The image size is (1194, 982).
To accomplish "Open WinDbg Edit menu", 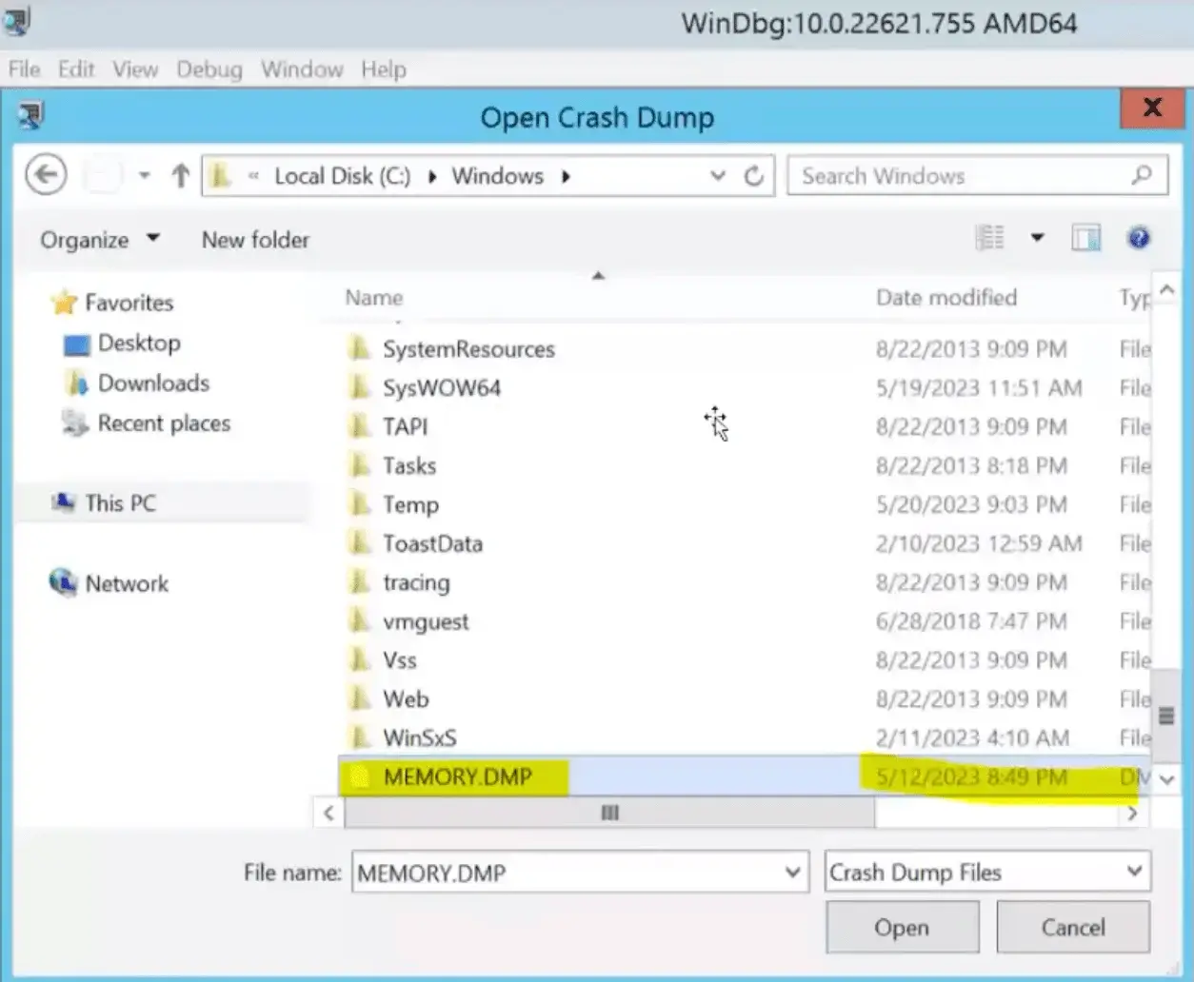I will (x=76, y=69).
